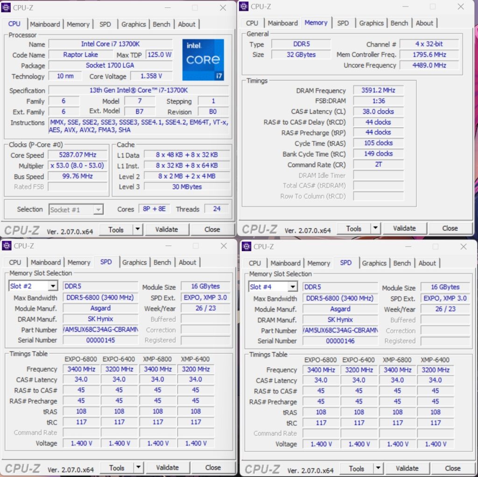Select the SPD tab in the Memory timings window
The height and width of the screenshot is (477, 478).
point(343,23)
